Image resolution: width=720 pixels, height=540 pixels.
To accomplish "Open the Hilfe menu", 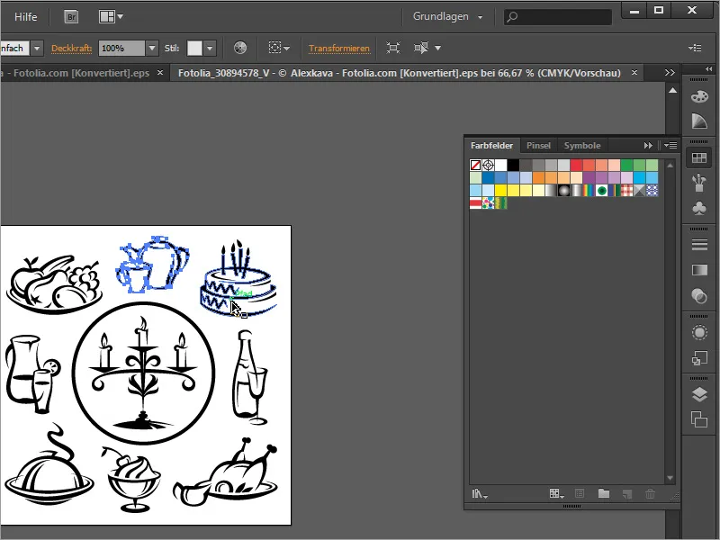I will (x=26, y=17).
